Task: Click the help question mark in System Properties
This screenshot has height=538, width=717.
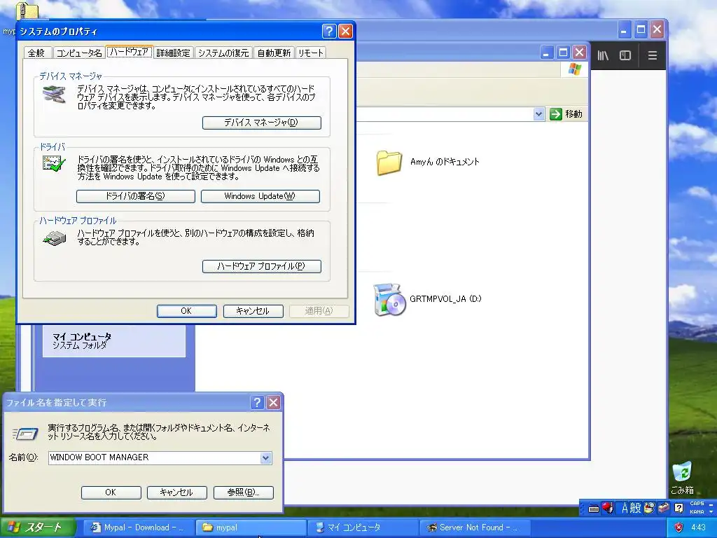Action: (329, 31)
